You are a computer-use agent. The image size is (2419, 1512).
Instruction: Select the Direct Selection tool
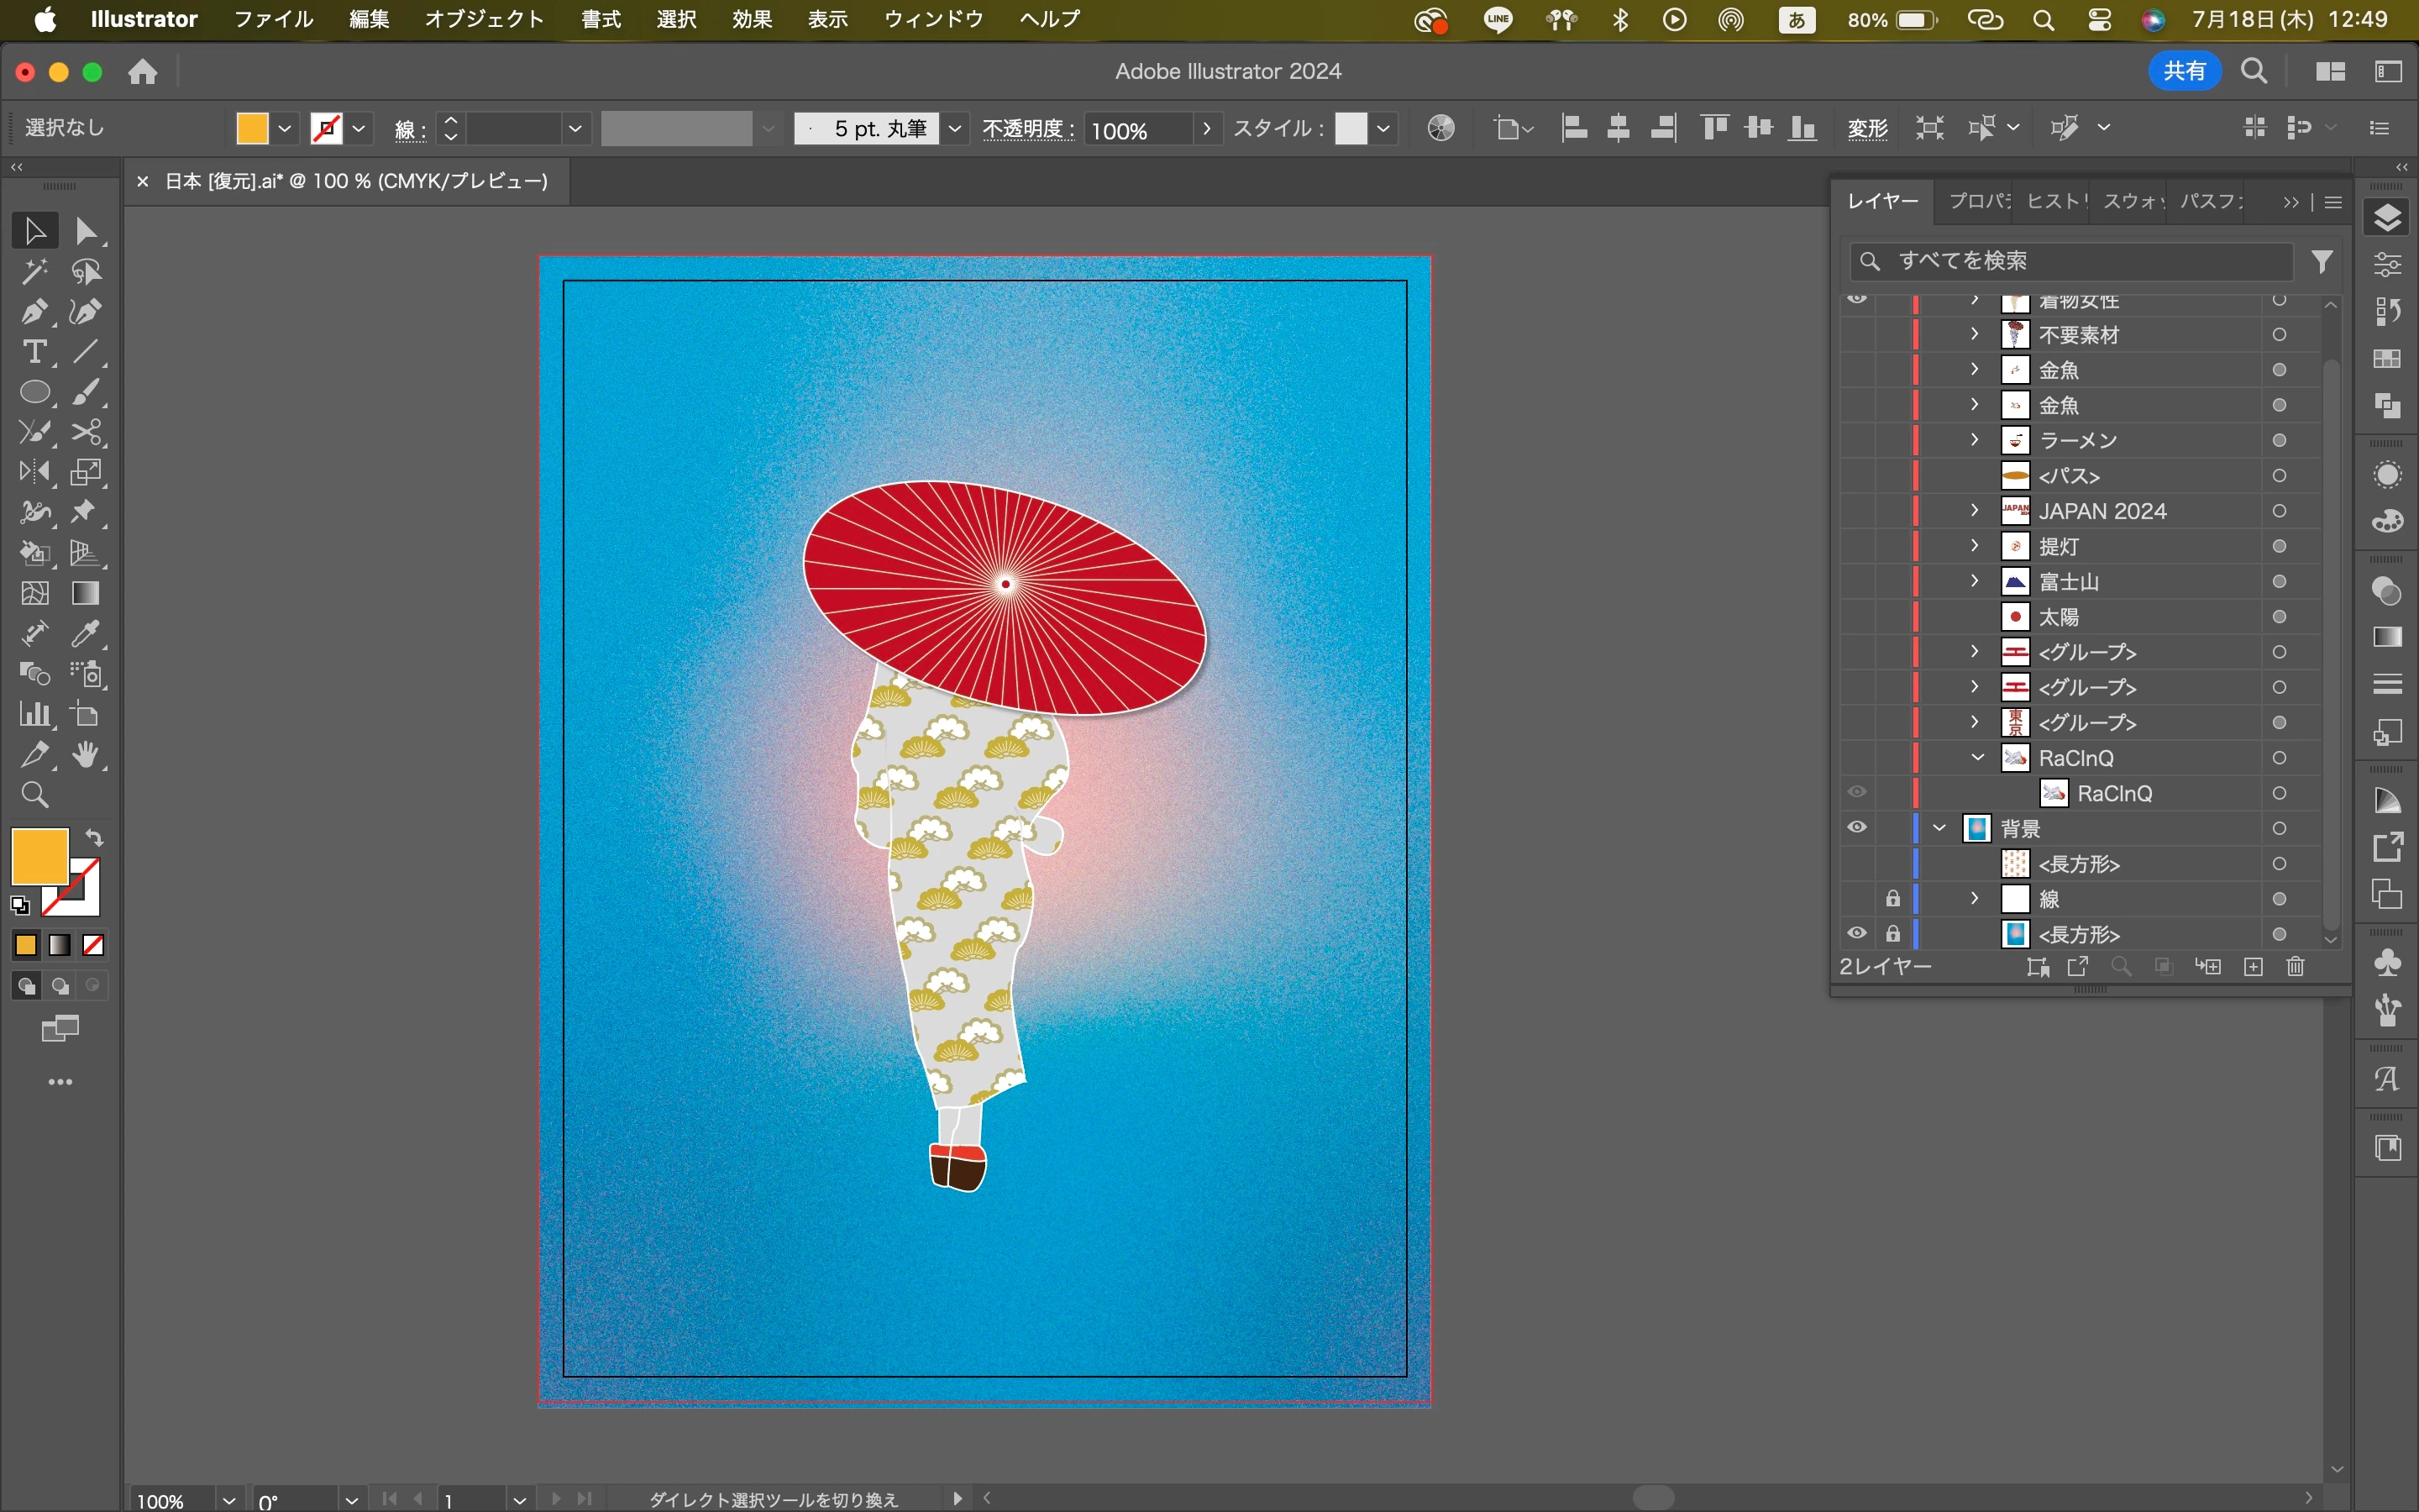[x=86, y=231]
